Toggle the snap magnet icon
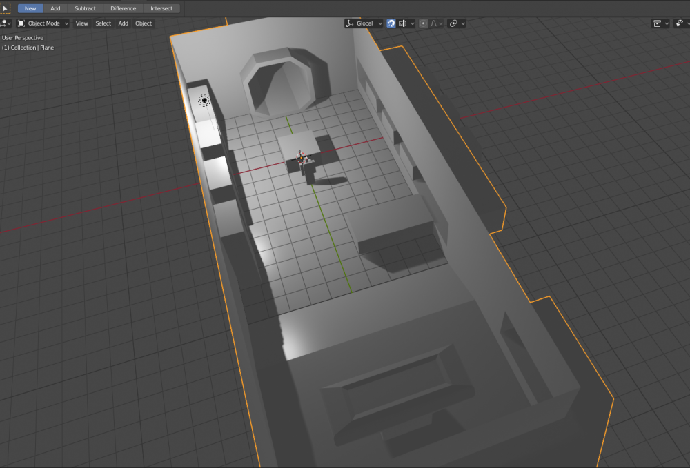The height and width of the screenshot is (468, 690). point(391,23)
